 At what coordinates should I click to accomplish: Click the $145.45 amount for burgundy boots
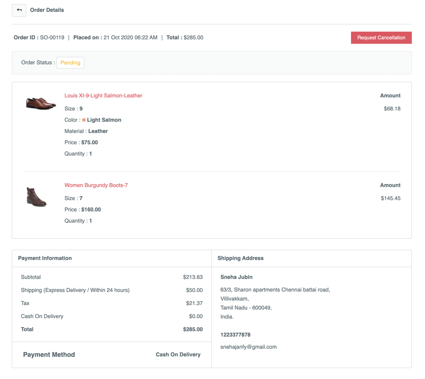[x=390, y=198]
